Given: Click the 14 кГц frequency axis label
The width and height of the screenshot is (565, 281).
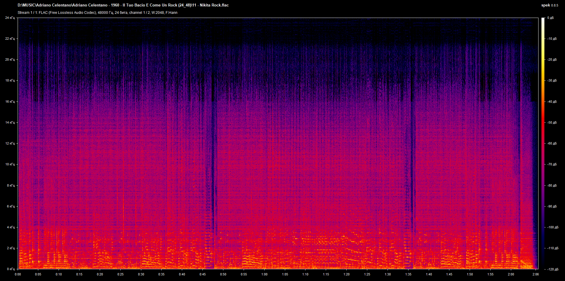Looking at the screenshot, I should 10,123.
